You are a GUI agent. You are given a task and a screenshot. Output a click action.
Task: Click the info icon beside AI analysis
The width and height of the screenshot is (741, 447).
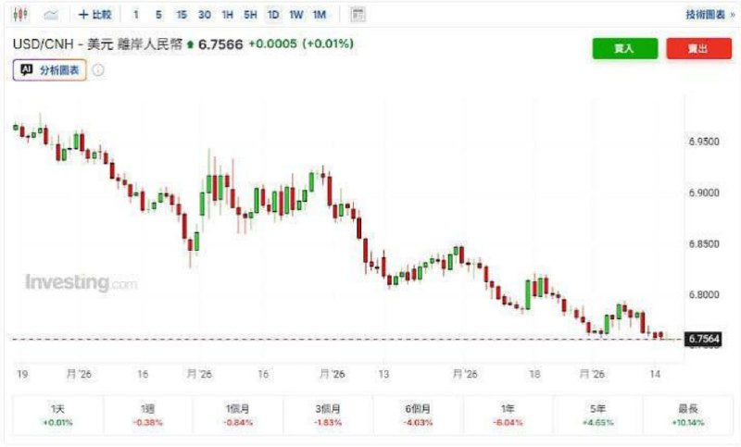pyautogui.click(x=98, y=69)
